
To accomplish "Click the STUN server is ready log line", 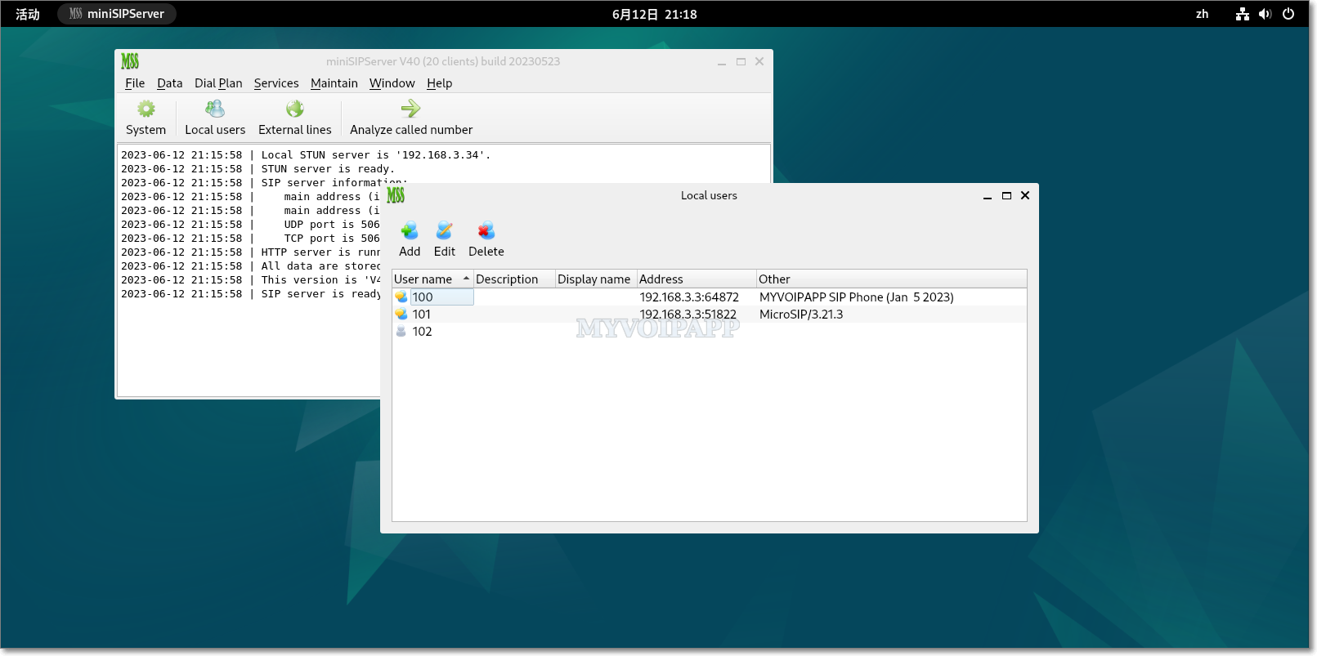I will pyautogui.click(x=258, y=169).
